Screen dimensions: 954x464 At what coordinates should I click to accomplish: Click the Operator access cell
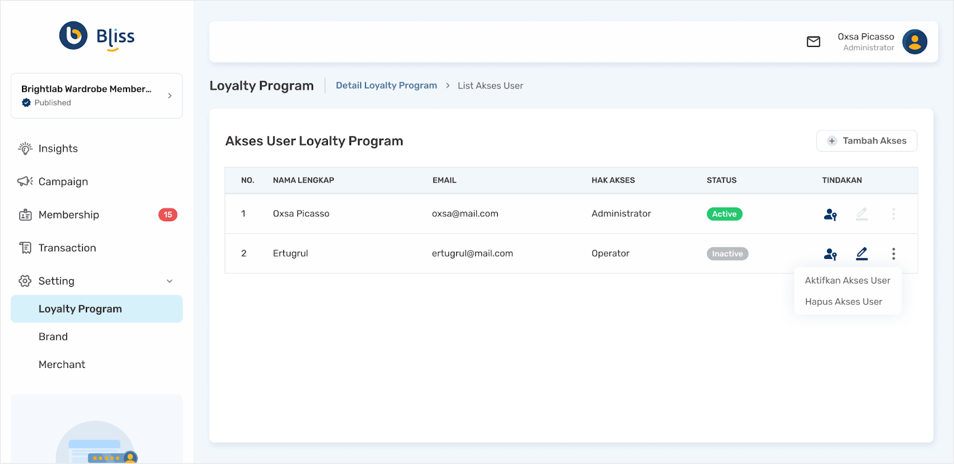pyautogui.click(x=611, y=253)
